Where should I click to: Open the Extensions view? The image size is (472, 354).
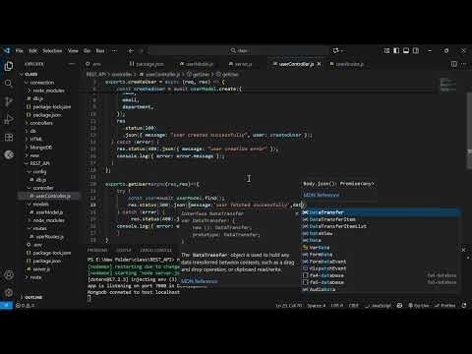pyautogui.click(x=9, y=137)
